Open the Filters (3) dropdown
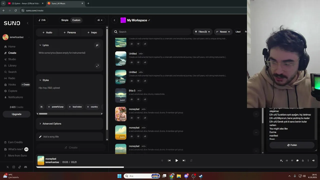320x180 pixels. click(x=202, y=32)
